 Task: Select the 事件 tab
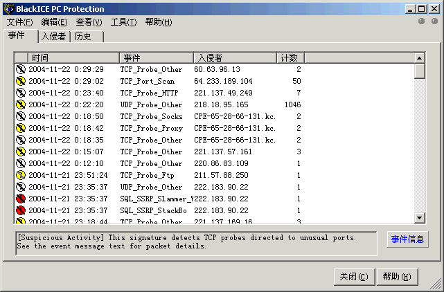(20, 36)
